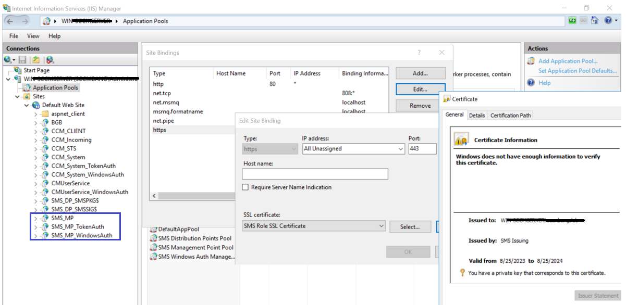Image resolution: width=626 pixels, height=305 pixels.
Task: Click the Add Application Pool icon in Actions
Action: click(x=532, y=61)
